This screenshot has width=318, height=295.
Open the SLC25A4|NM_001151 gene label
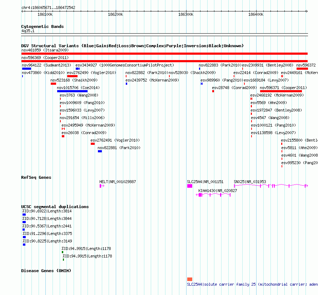pos(205,182)
